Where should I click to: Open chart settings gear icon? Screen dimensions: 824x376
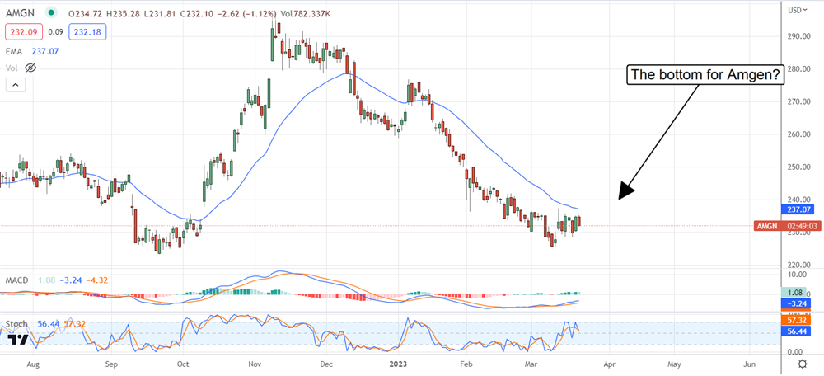pyautogui.click(x=803, y=364)
